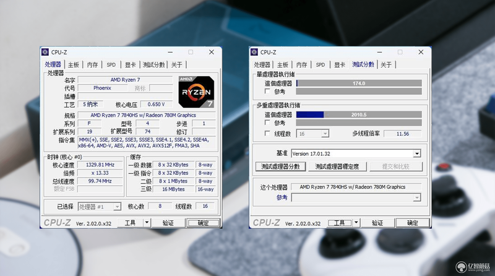Click the 总线速度 value 99.74 MHz
Screen dimensions: 495x276
point(100,181)
